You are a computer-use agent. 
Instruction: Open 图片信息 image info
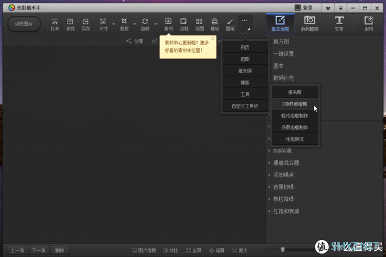(x=144, y=250)
